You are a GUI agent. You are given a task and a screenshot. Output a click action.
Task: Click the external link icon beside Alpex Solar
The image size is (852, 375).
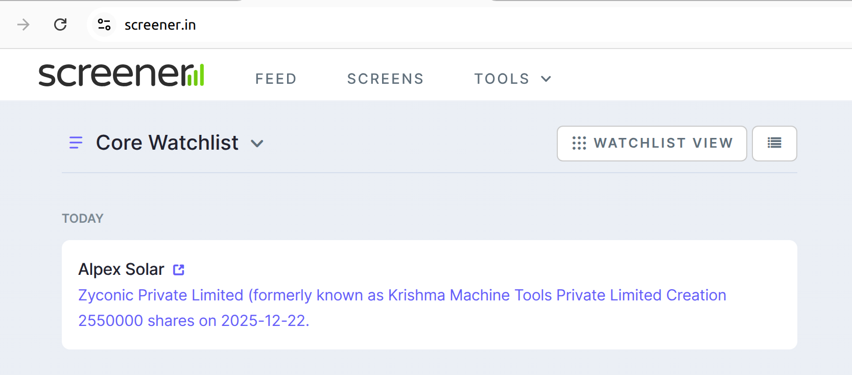[x=178, y=270]
